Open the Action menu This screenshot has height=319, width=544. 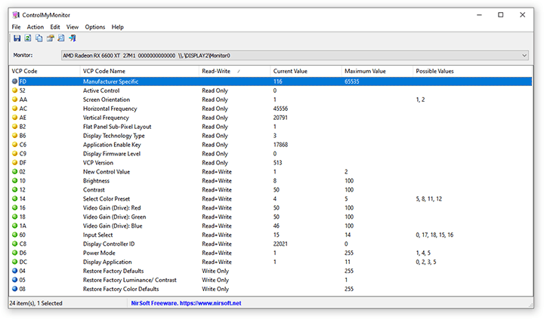pyautogui.click(x=36, y=27)
